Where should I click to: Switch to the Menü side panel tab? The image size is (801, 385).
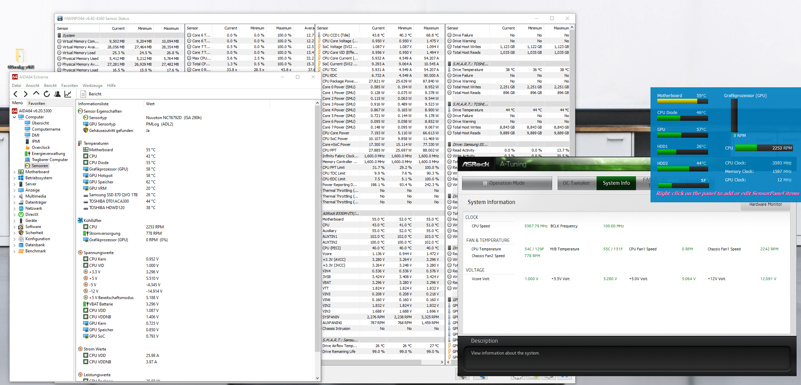[18, 103]
